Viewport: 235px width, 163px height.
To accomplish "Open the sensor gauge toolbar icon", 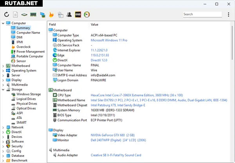I will pyautogui.click(x=87, y=15).
